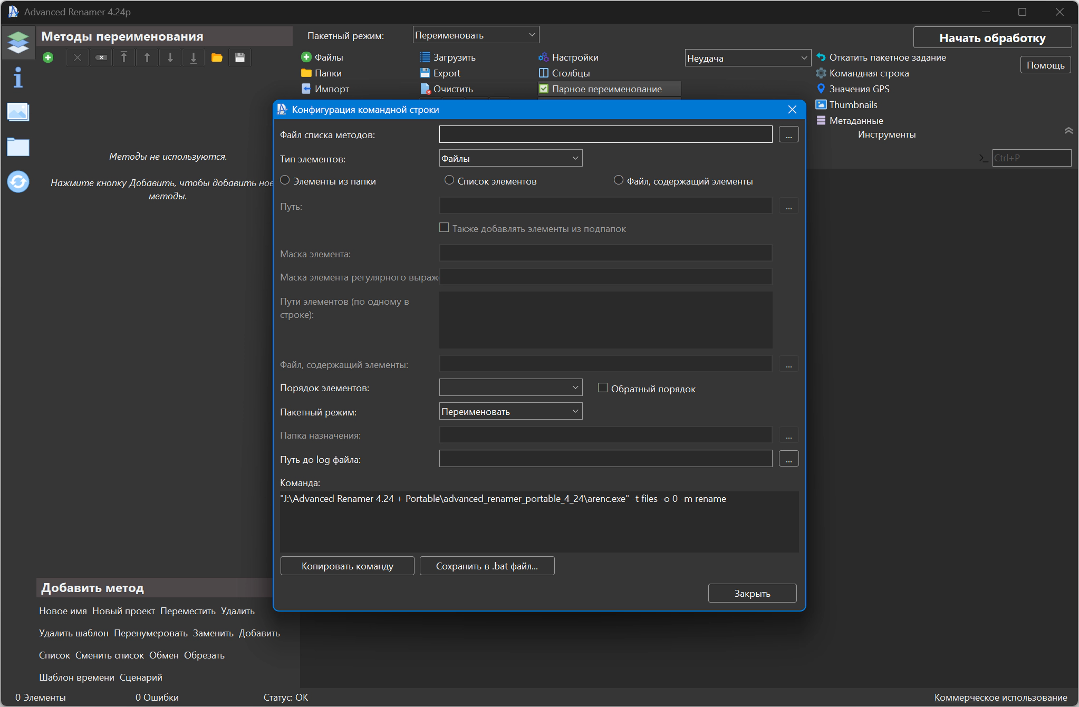Click the move method down icon
The width and height of the screenshot is (1079, 707).
(x=170, y=57)
